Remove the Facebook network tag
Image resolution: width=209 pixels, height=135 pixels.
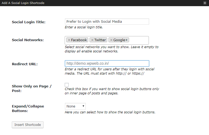pos(69,40)
